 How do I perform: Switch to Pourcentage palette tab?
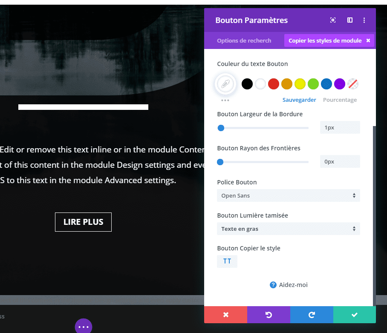340,100
